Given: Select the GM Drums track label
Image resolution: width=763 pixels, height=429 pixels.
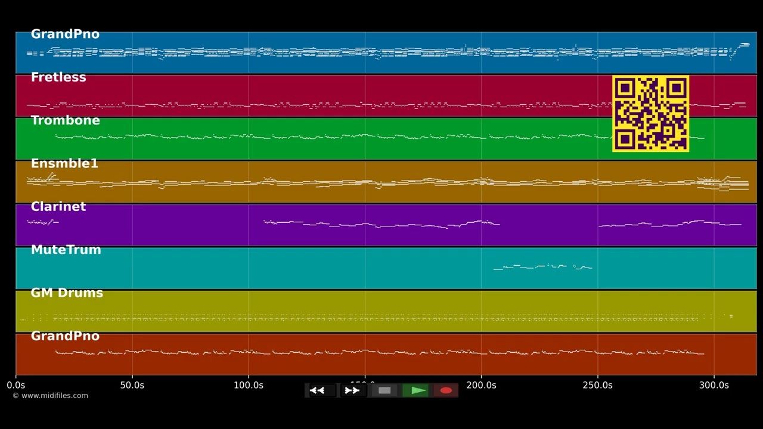Looking at the screenshot, I should pyautogui.click(x=67, y=293).
